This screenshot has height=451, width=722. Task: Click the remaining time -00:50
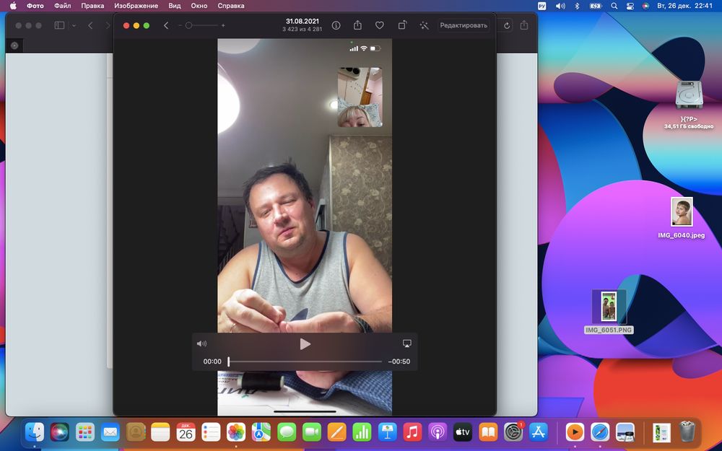(x=399, y=362)
